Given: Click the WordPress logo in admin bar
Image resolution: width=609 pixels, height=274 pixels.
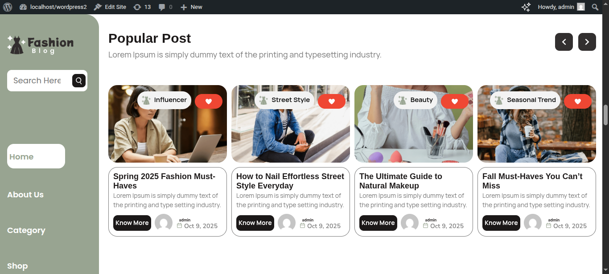Looking at the screenshot, I should [8, 7].
